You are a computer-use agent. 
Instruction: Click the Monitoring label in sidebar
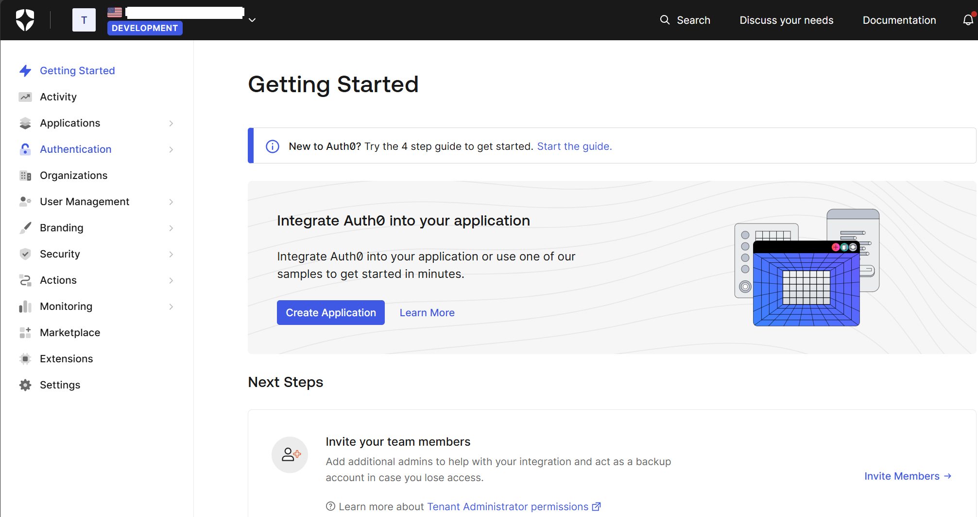pos(66,307)
